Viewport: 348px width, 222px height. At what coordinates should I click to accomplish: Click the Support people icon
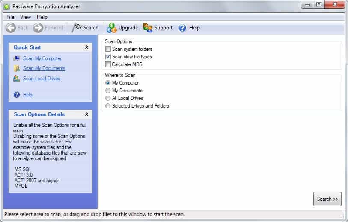pos(148,28)
